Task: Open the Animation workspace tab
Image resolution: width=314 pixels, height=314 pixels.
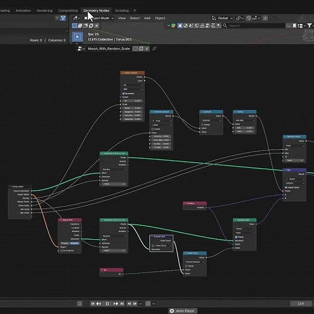Action: (x=23, y=10)
